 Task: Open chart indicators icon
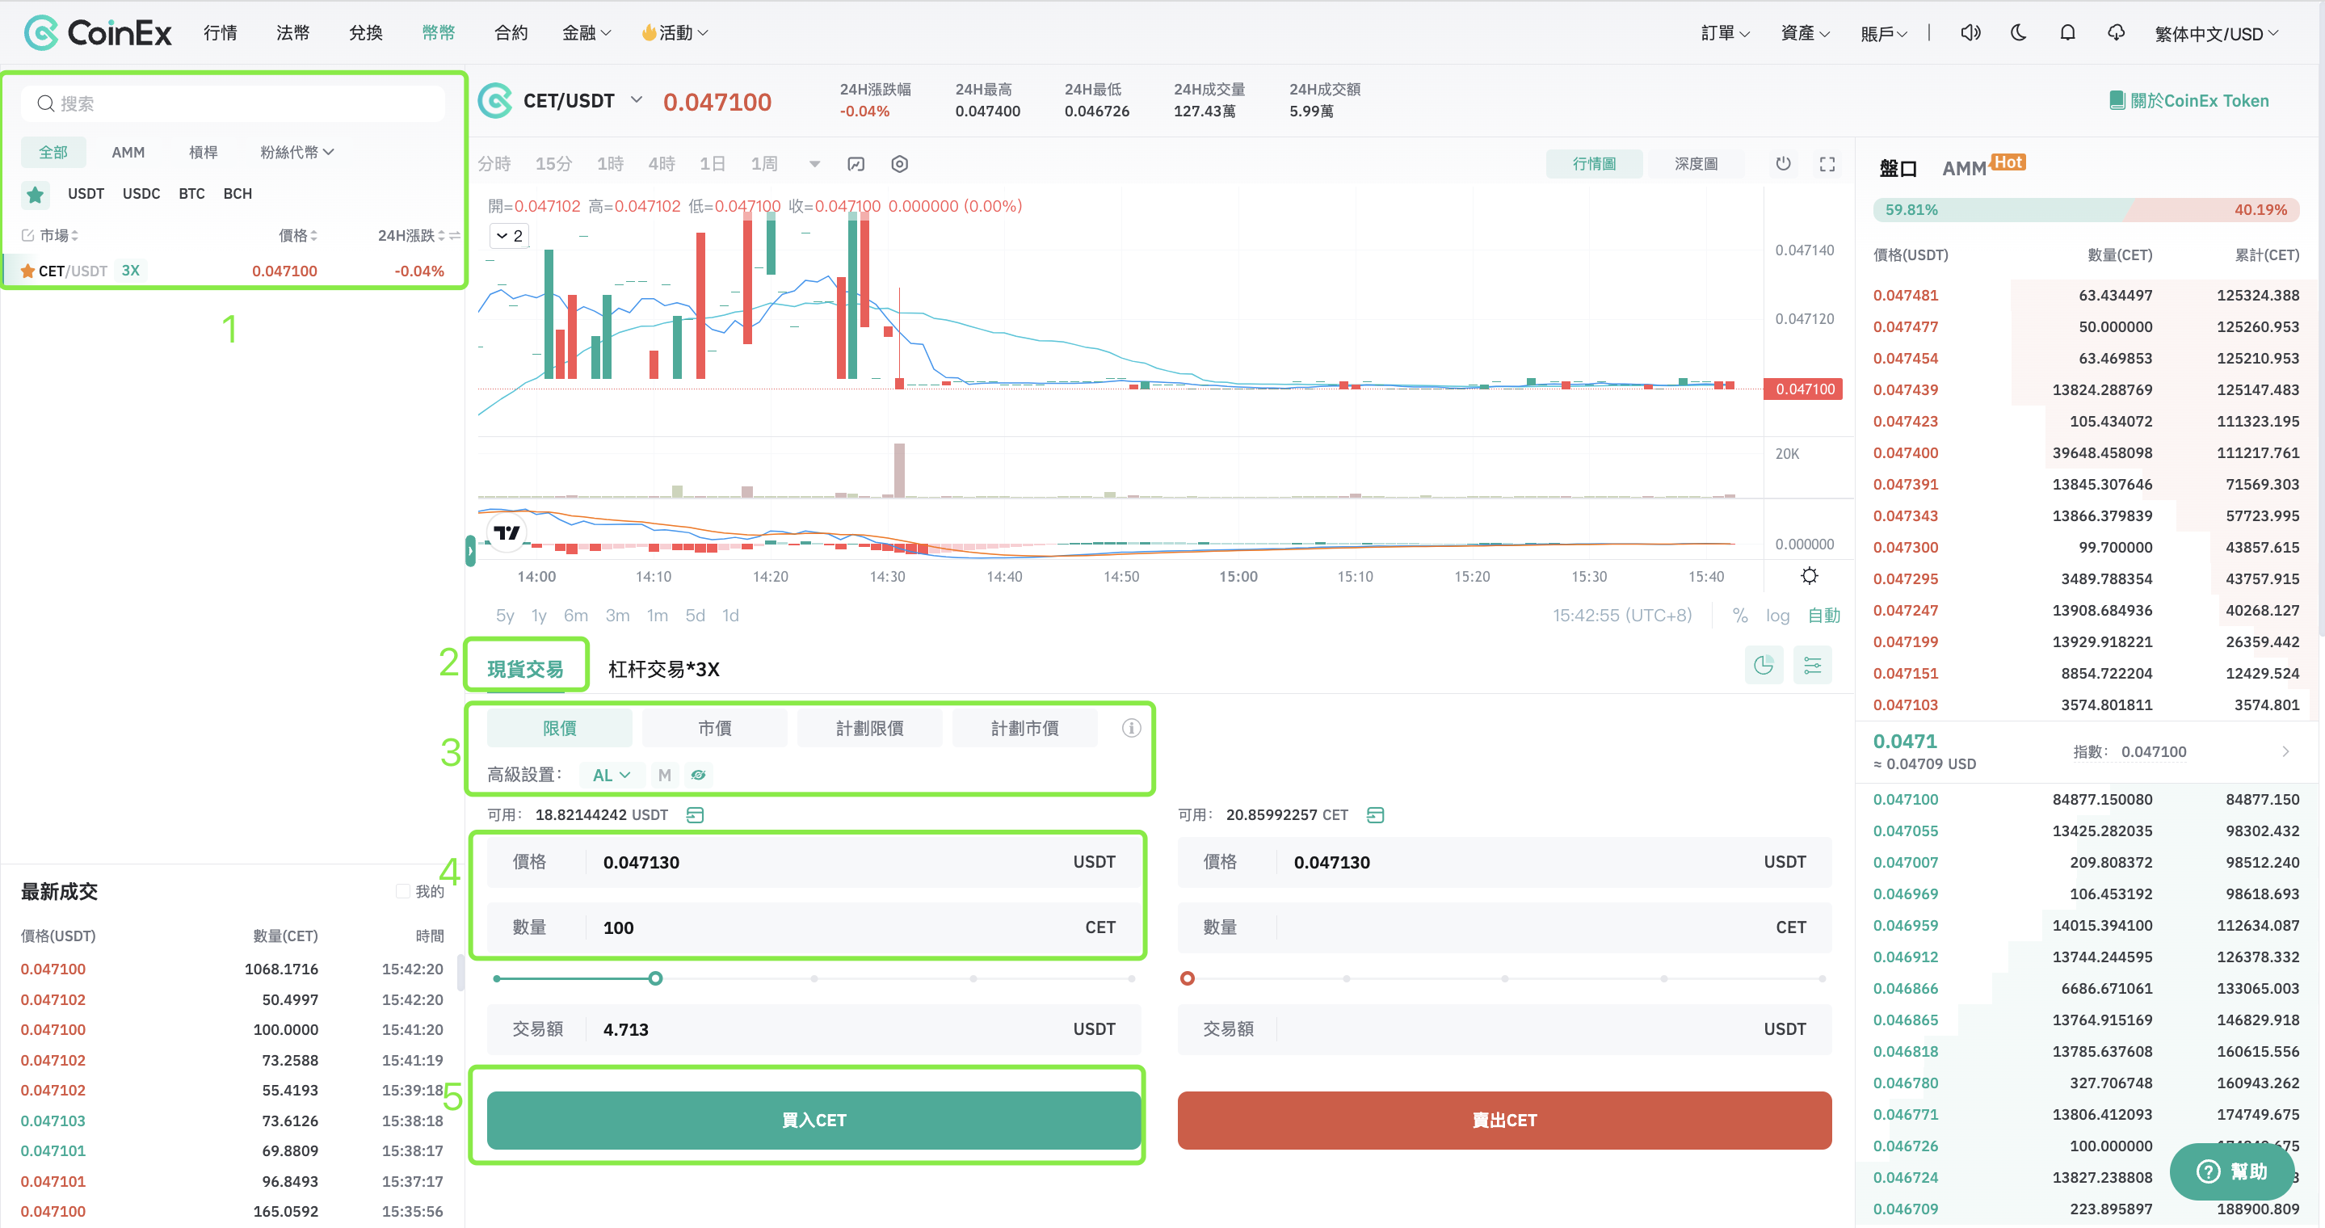click(x=856, y=164)
